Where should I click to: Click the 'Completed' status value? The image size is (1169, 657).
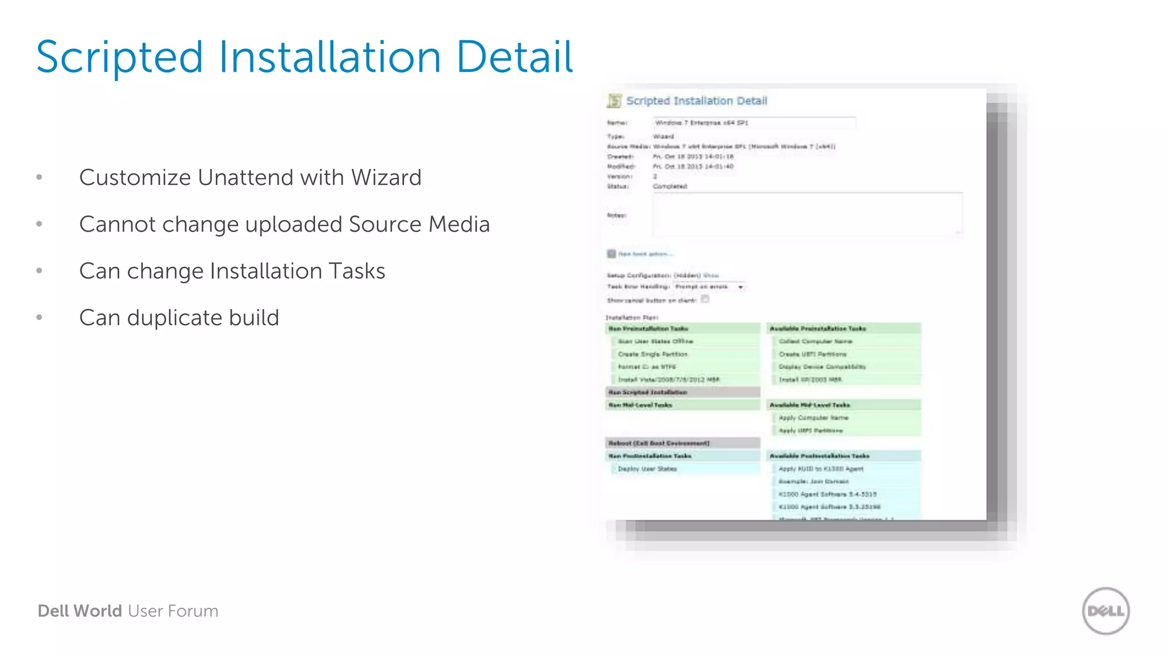670,186
